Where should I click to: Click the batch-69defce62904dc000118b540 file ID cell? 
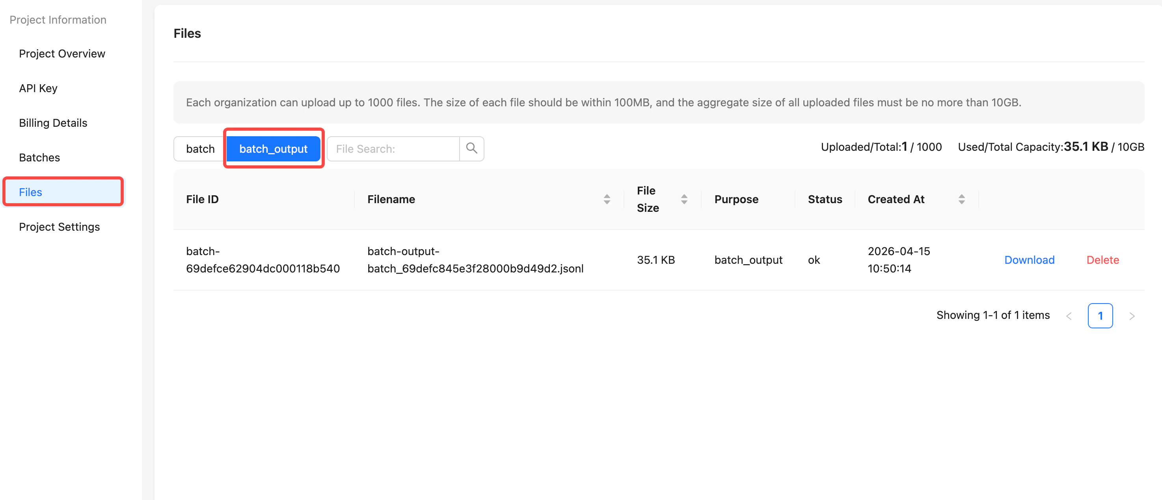click(263, 260)
